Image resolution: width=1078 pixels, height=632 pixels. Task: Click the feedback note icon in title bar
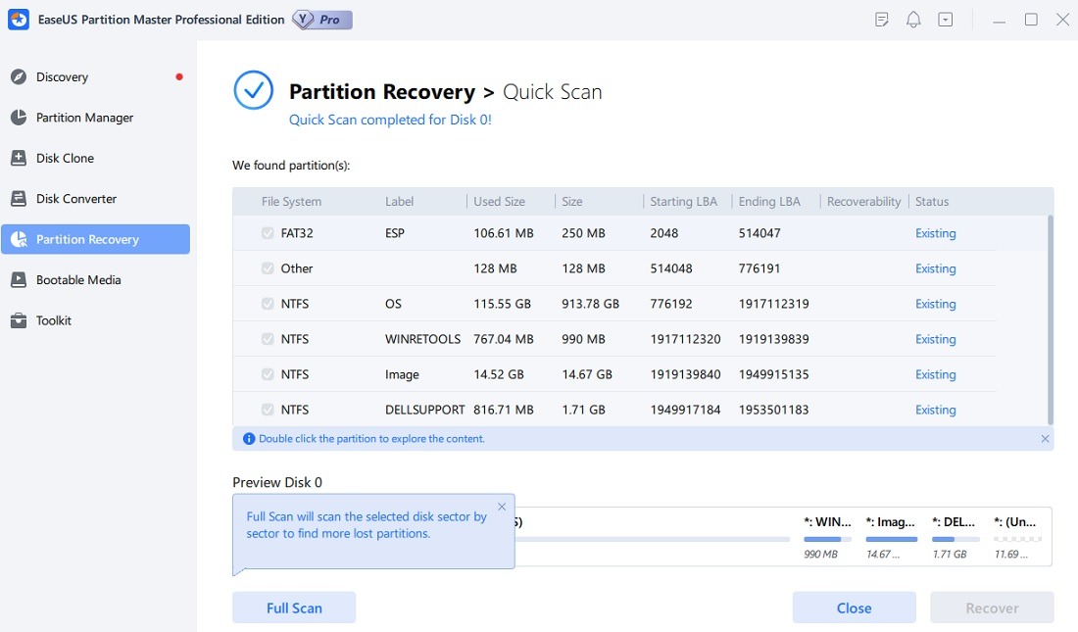coord(882,19)
